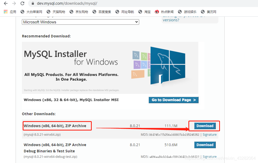Click the Recommended Download heading
The width and height of the screenshot is (258, 163).
click(46, 36)
